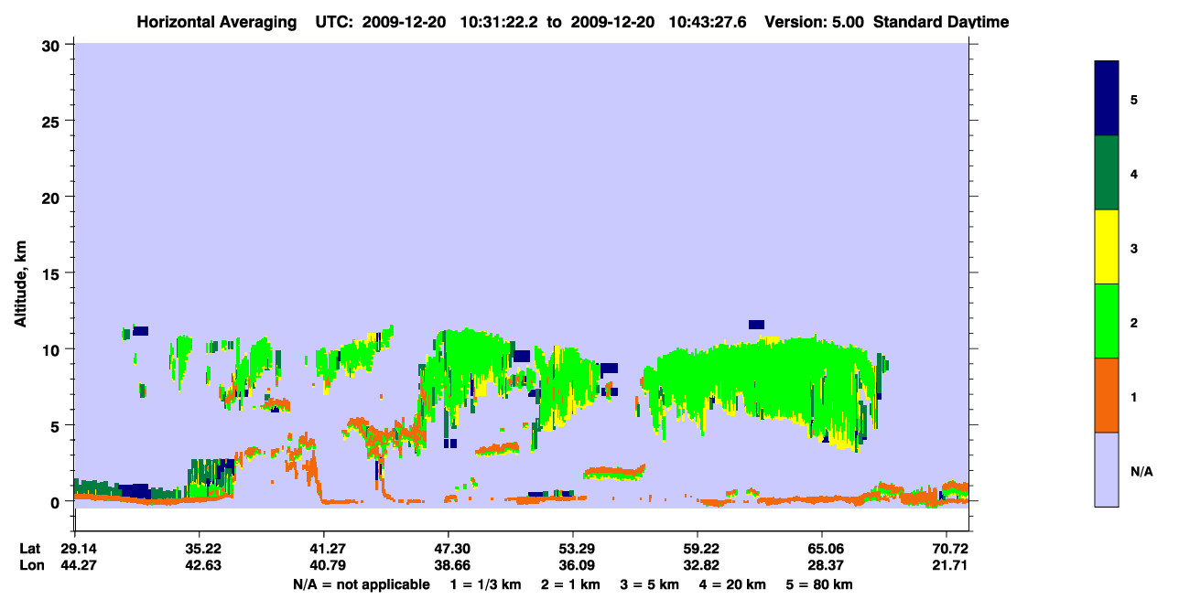Click the colorbar label '3'
This screenshot has width=1190, height=610.
point(1133,248)
